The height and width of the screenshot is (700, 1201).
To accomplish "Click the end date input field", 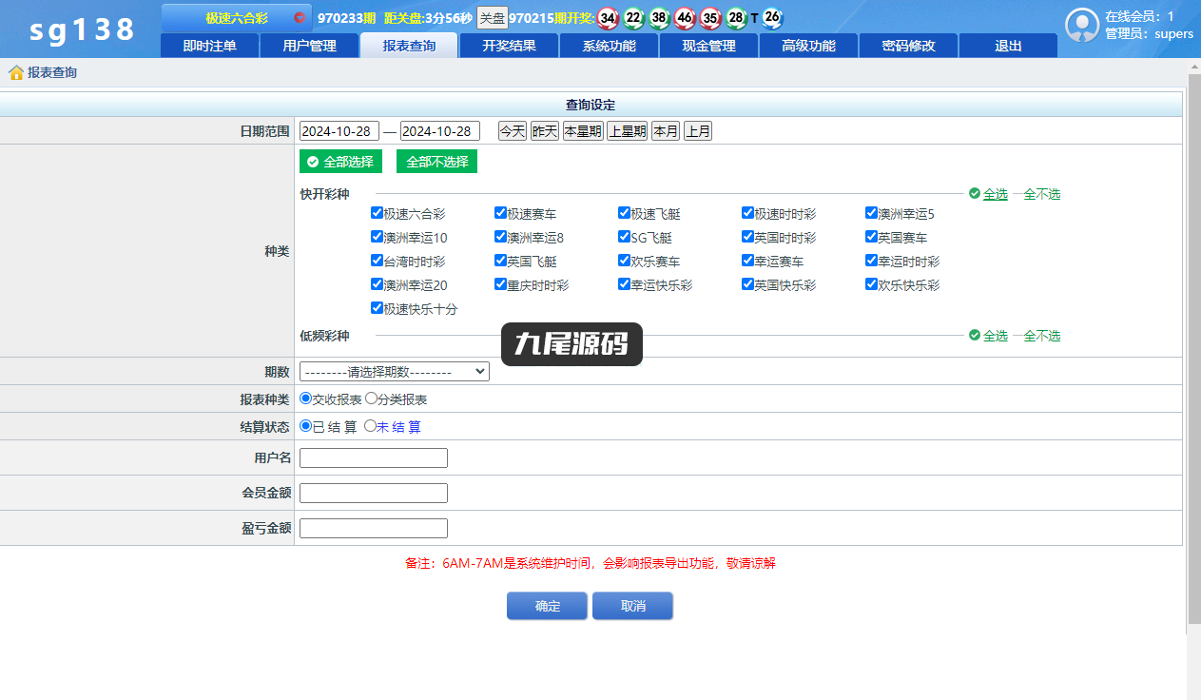I will click(x=440, y=131).
